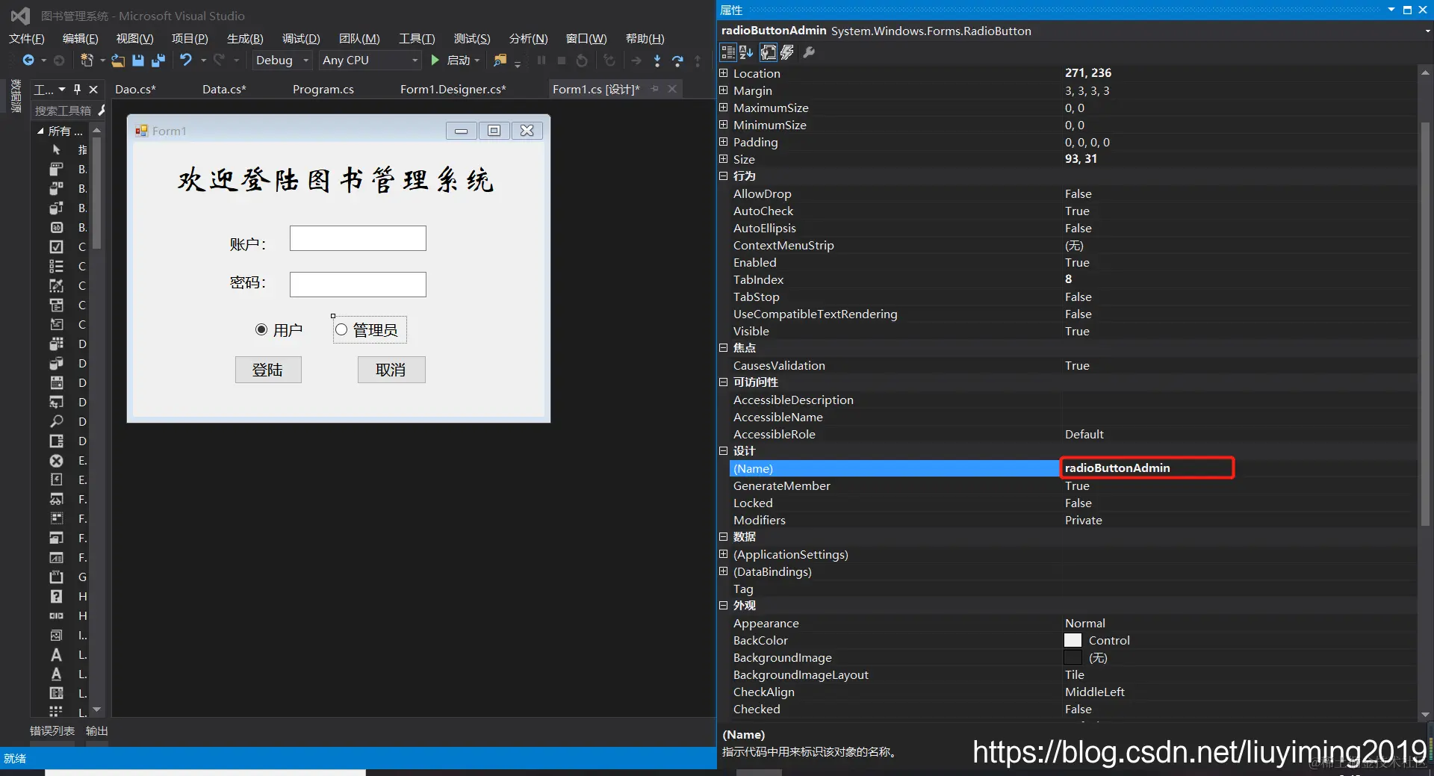Start debugging with the 启动 button
1434x776 pixels.
tap(450, 60)
